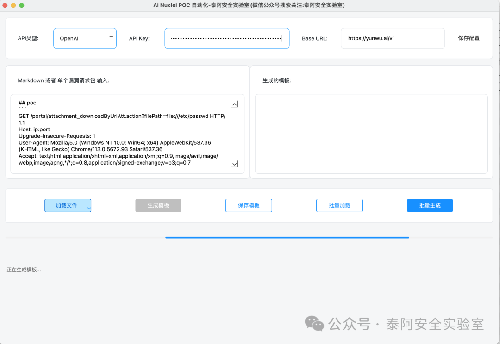The width and height of the screenshot is (500, 344).
Task: Click the empty 生成的模板 output area
Action: pos(371,134)
